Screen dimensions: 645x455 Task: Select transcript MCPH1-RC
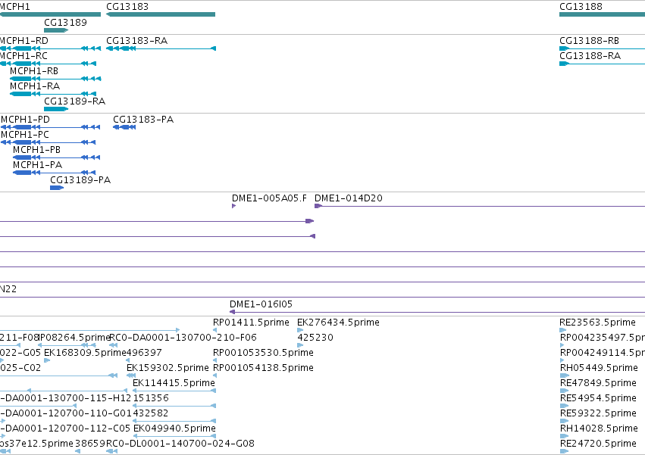click(48, 64)
